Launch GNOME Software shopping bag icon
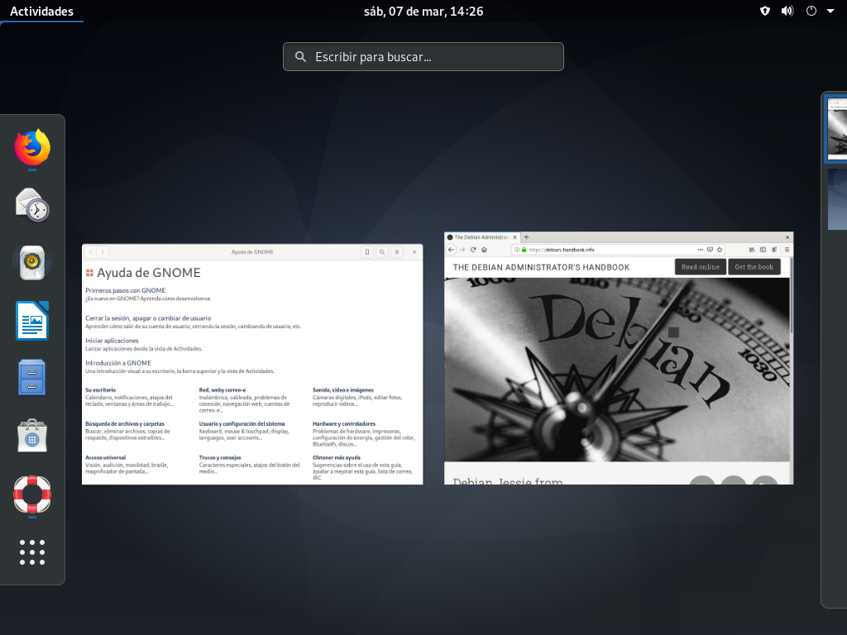Image resolution: width=847 pixels, height=635 pixels. pyautogui.click(x=32, y=436)
